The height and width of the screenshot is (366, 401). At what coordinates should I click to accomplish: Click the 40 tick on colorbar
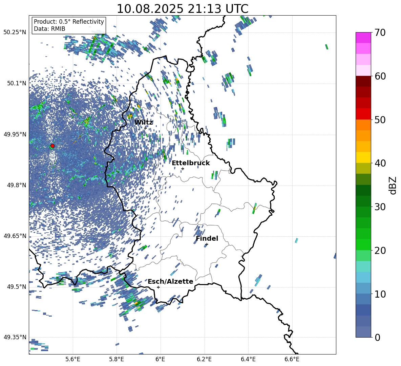tap(380, 163)
